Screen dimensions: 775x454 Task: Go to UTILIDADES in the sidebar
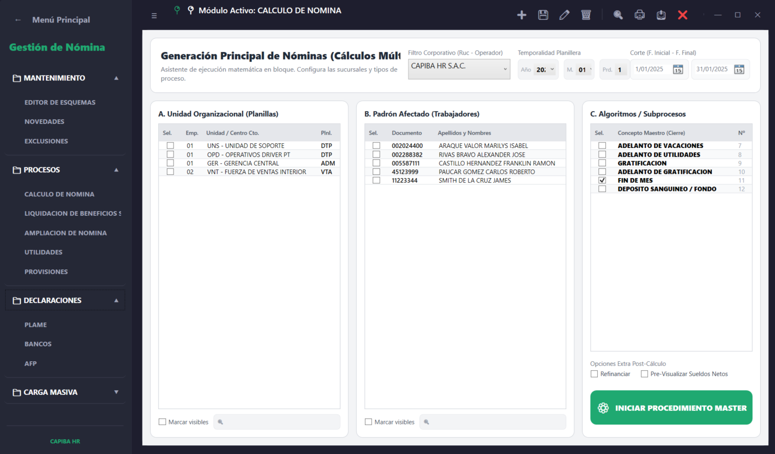43,253
